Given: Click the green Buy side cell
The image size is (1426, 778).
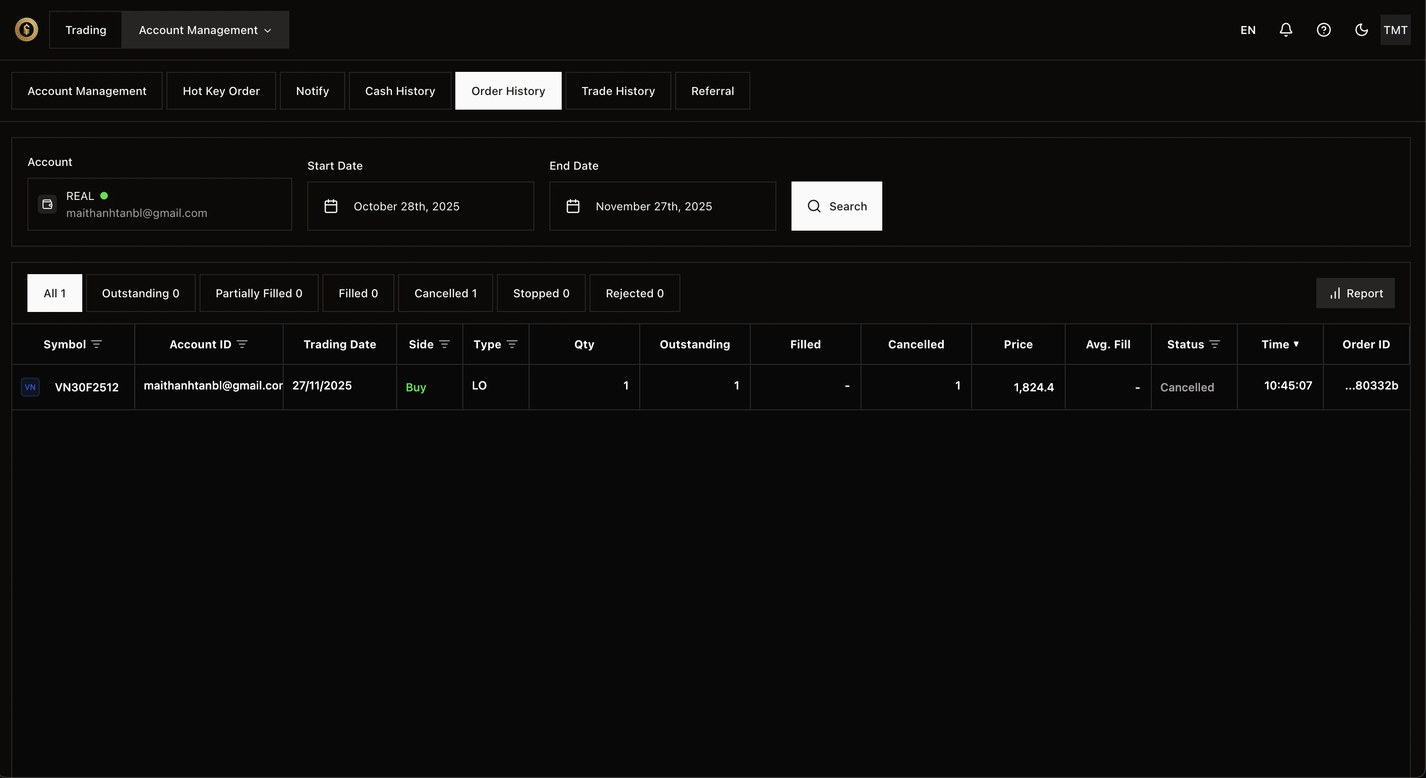Looking at the screenshot, I should [430, 387].
